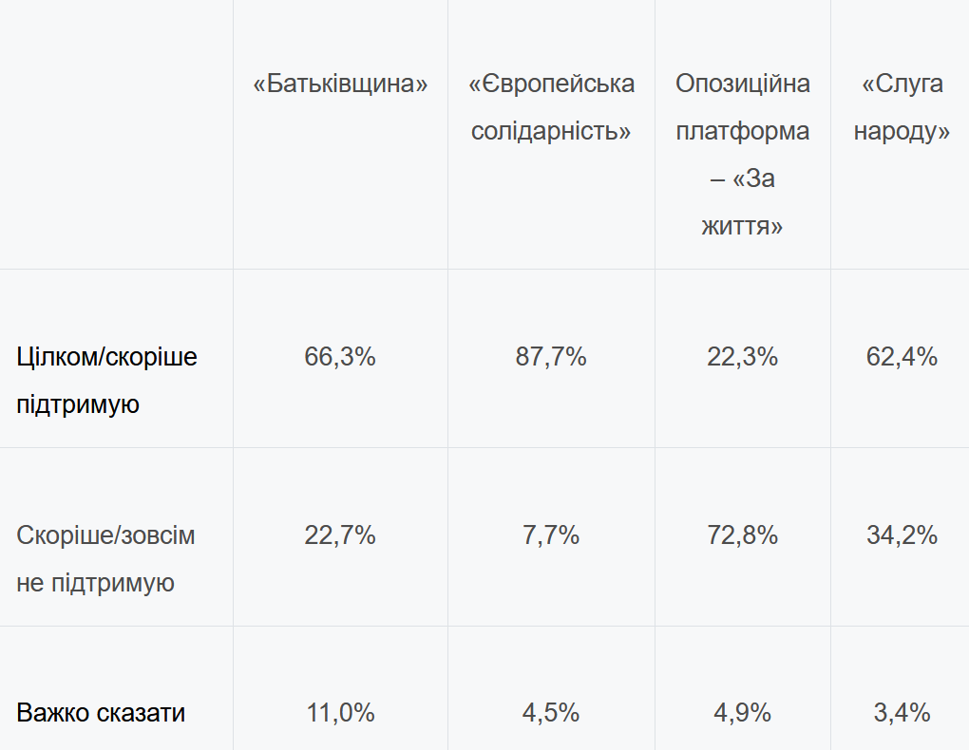Screen dimensions: 969x750
Task: Click the 3,4% cell
Action: [902, 713]
